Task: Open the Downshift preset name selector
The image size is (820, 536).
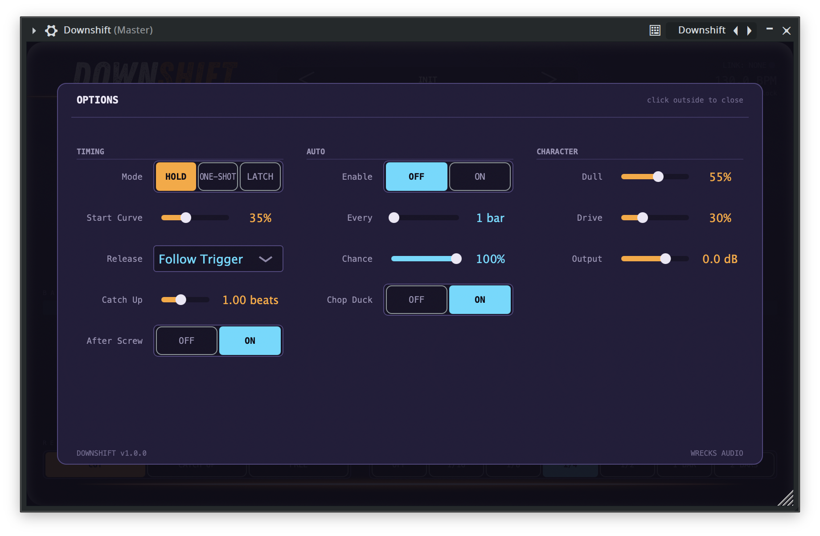Action: pyautogui.click(x=702, y=30)
